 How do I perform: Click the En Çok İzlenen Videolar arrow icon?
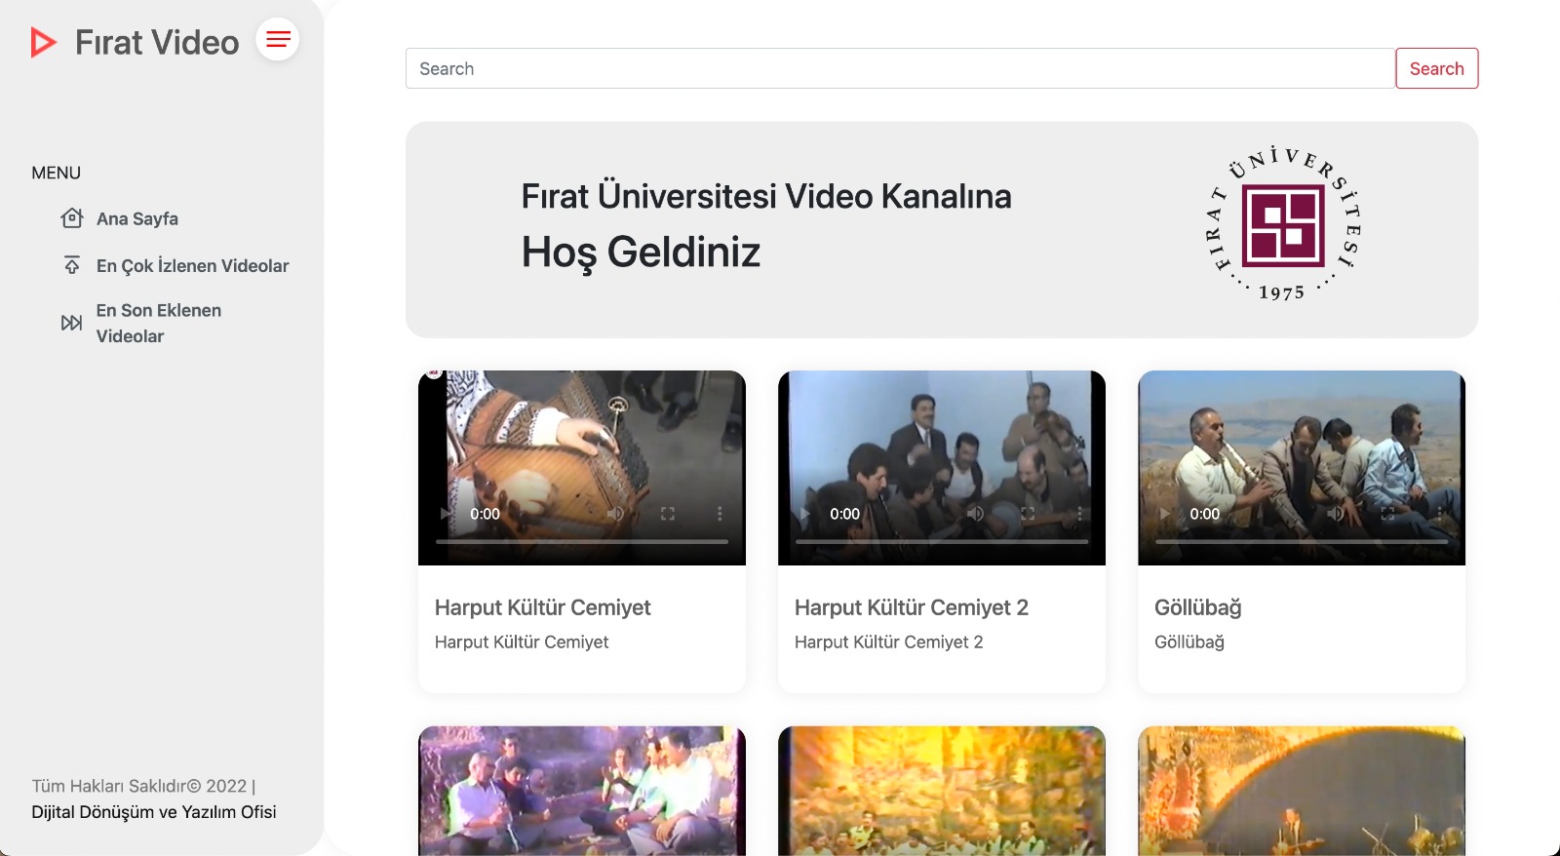click(72, 265)
